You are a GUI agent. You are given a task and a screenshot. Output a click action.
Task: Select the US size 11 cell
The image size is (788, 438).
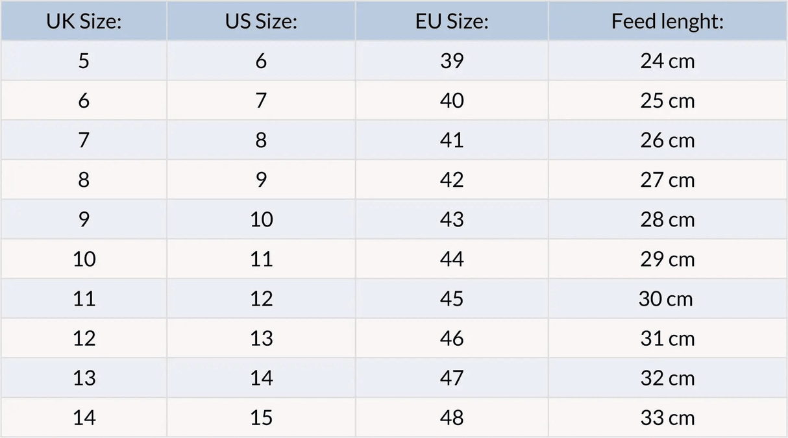[x=261, y=259]
